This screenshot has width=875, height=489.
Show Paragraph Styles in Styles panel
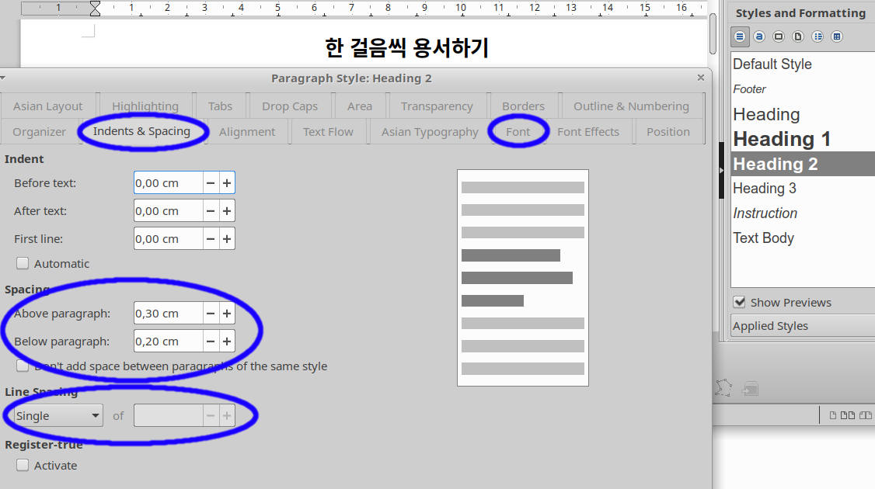coord(740,36)
